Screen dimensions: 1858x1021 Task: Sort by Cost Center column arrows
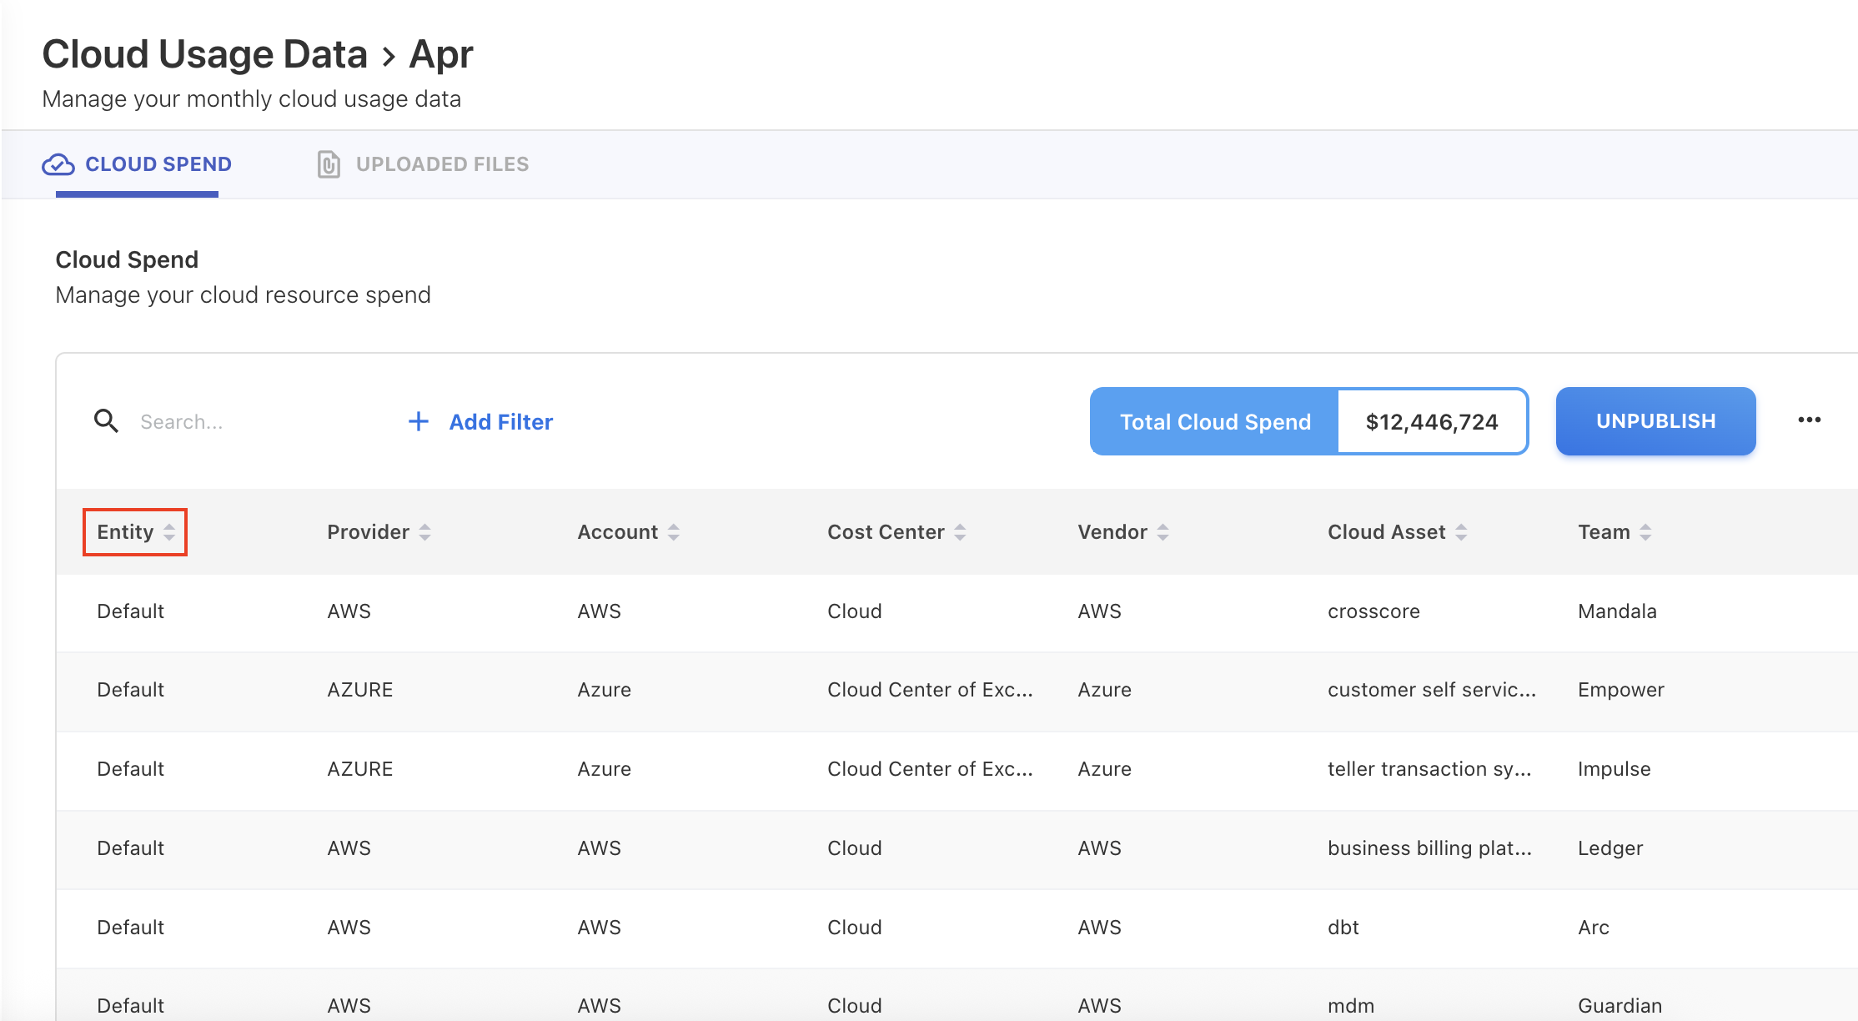[960, 532]
